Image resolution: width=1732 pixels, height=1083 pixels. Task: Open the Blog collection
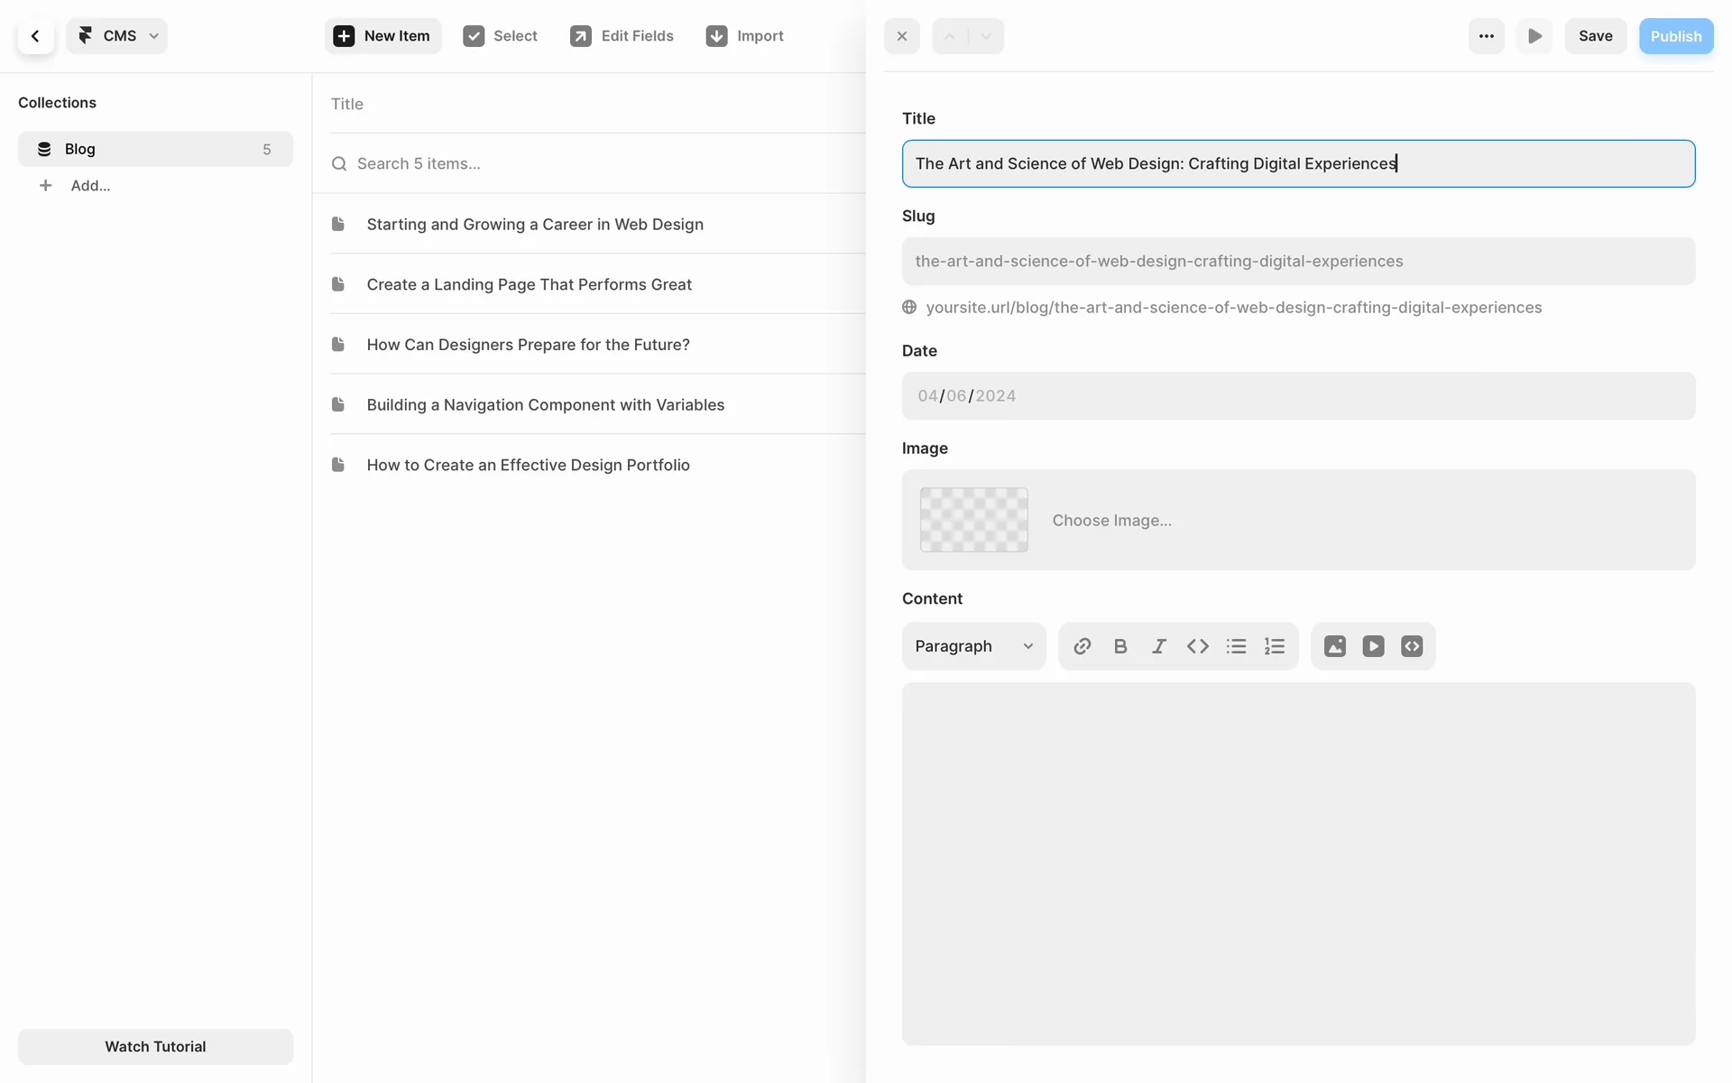pyautogui.click(x=155, y=149)
